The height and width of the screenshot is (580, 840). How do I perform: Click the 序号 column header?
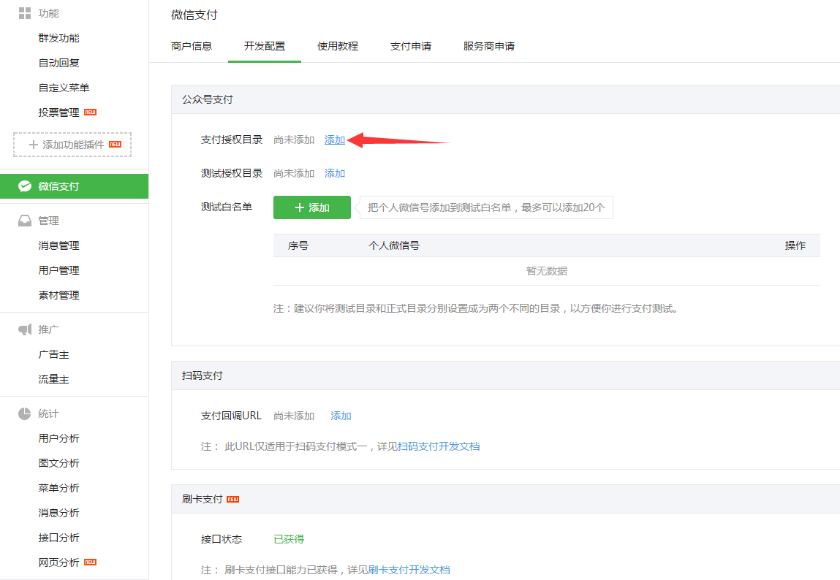pyautogui.click(x=298, y=245)
